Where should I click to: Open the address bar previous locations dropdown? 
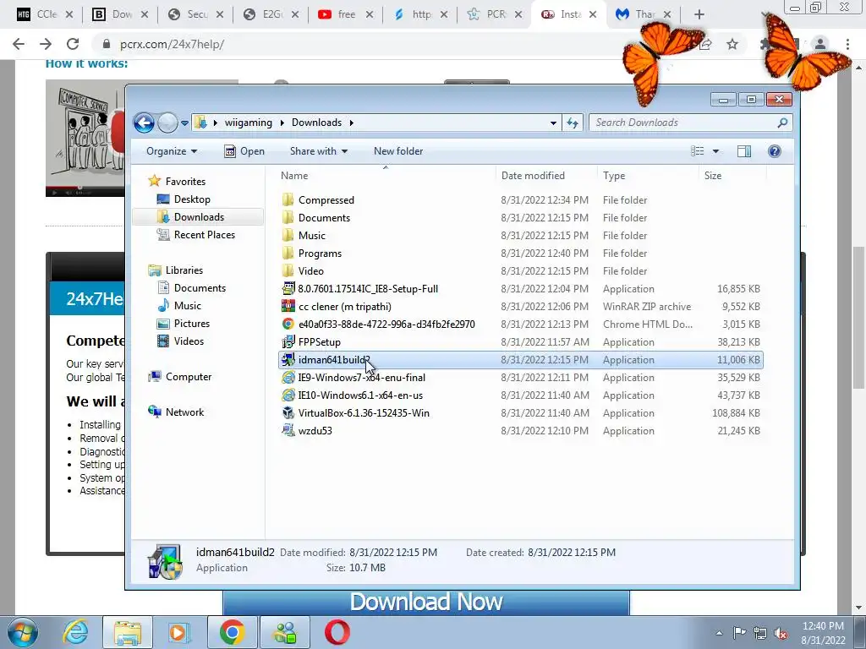(x=553, y=123)
